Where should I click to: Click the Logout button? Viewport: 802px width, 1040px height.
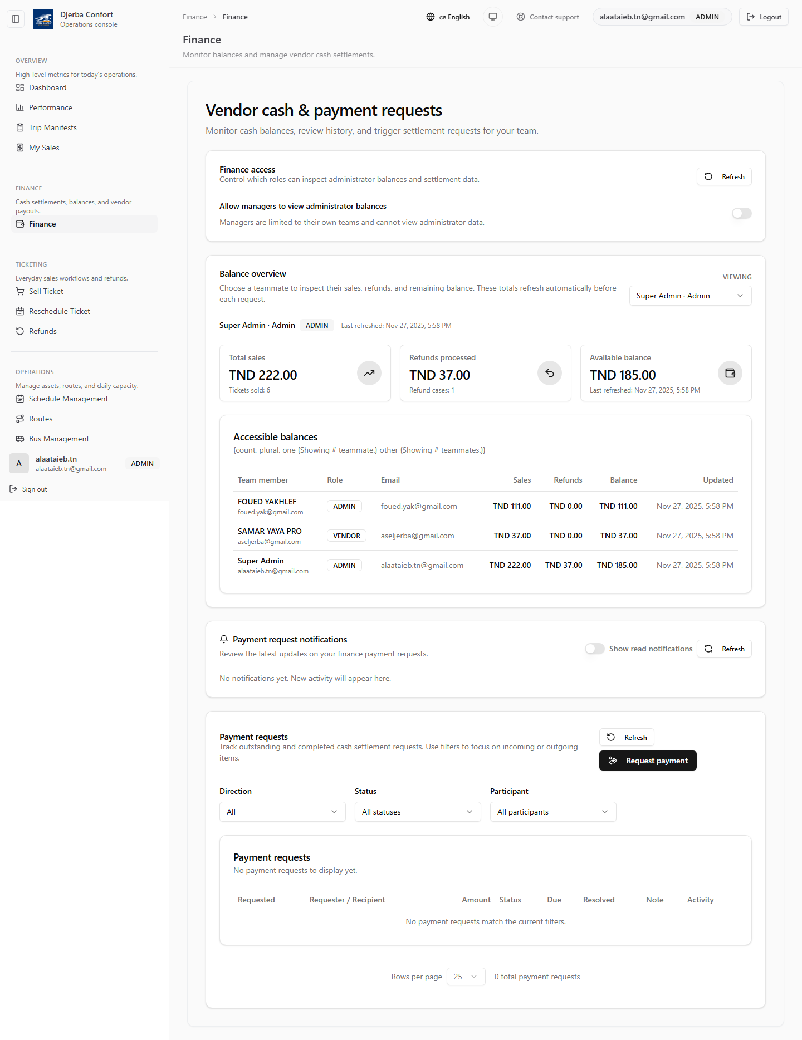(764, 17)
